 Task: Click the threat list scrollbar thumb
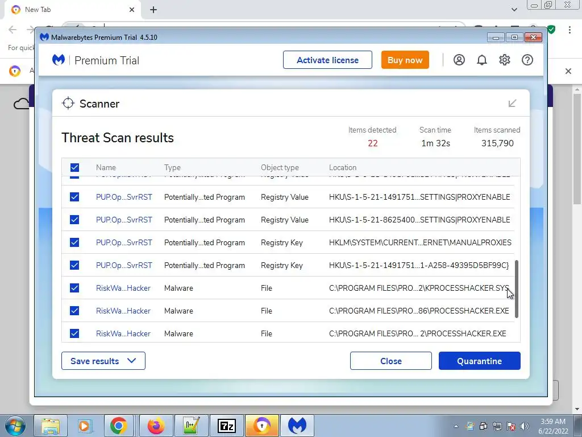(x=516, y=289)
